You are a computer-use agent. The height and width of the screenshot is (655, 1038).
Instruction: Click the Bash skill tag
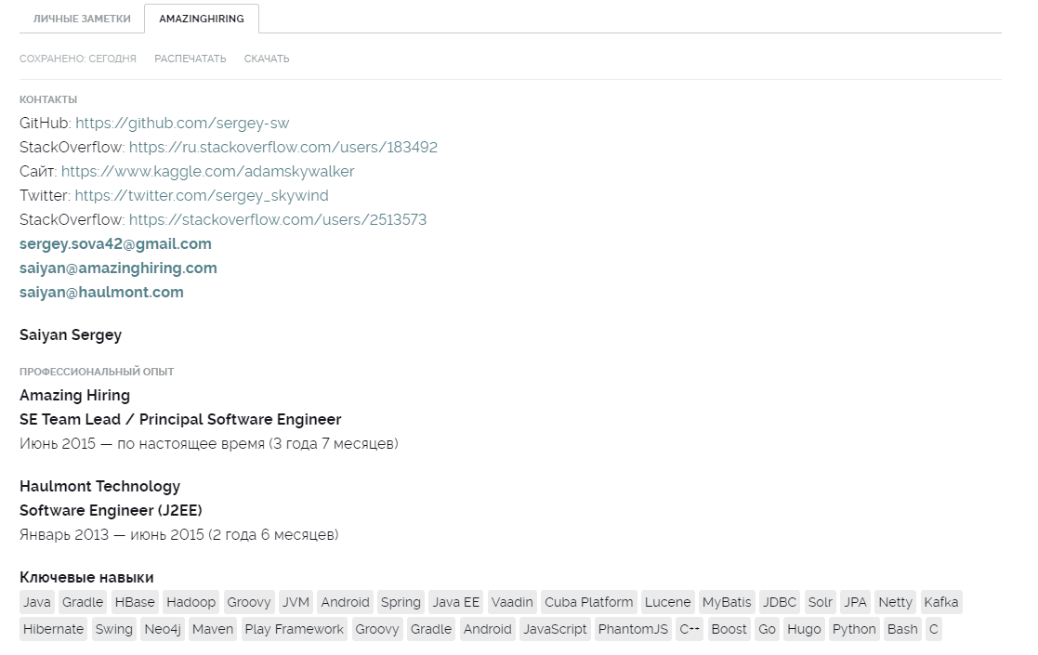click(902, 629)
